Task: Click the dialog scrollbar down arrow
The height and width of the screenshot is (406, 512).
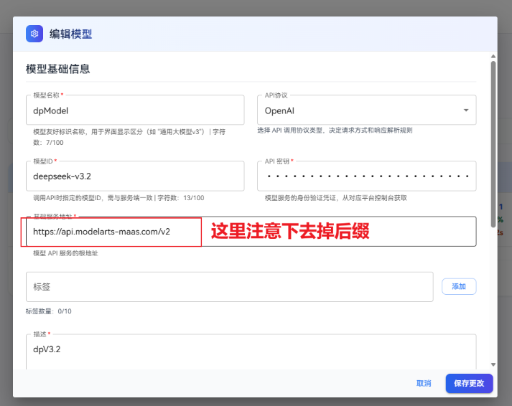Action: [x=493, y=364]
